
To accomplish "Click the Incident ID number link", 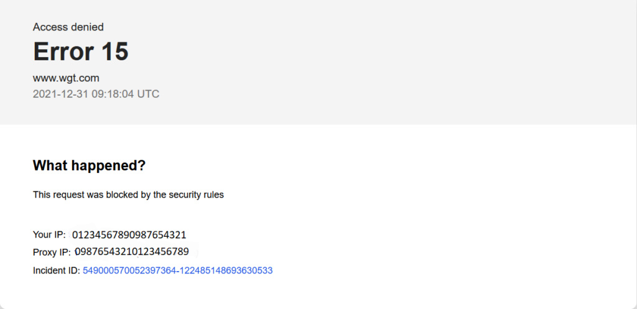I will click(177, 270).
